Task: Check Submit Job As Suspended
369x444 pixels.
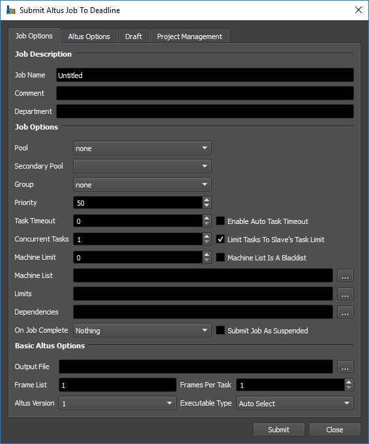Action: coord(220,330)
